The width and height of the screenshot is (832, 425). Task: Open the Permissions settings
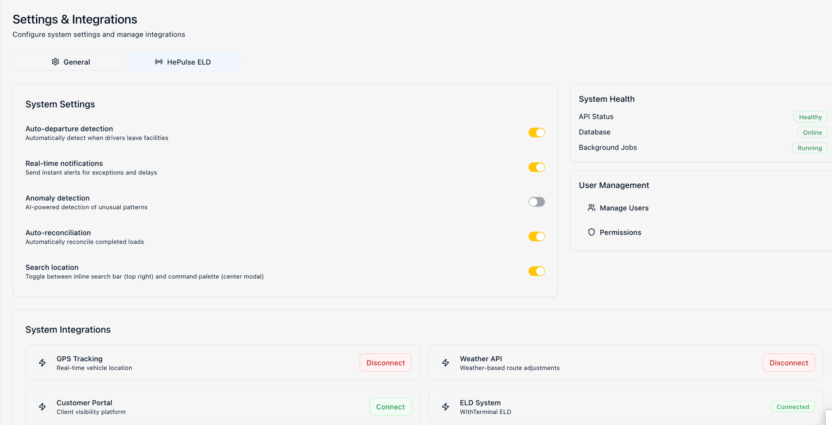[703, 232]
